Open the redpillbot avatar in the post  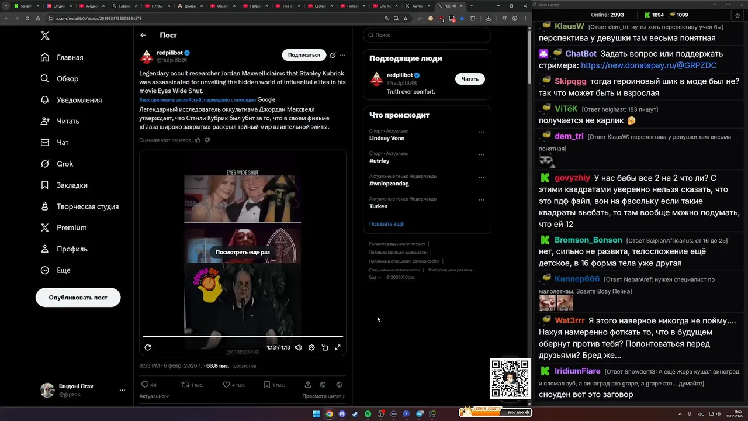(x=146, y=56)
